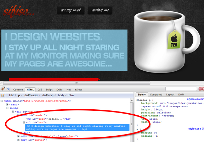Screen dimensions: 204x142
Task: Click the repeat scroll 0 0 transparent value
Action: point(165,106)
